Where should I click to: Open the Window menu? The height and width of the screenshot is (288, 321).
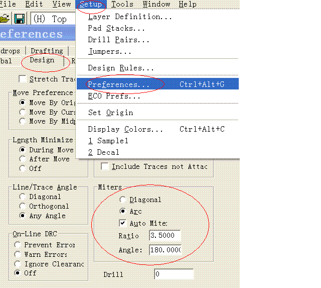pos(156,4)
